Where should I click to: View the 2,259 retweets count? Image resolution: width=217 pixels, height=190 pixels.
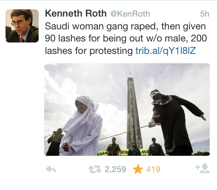tap(115, 169)
